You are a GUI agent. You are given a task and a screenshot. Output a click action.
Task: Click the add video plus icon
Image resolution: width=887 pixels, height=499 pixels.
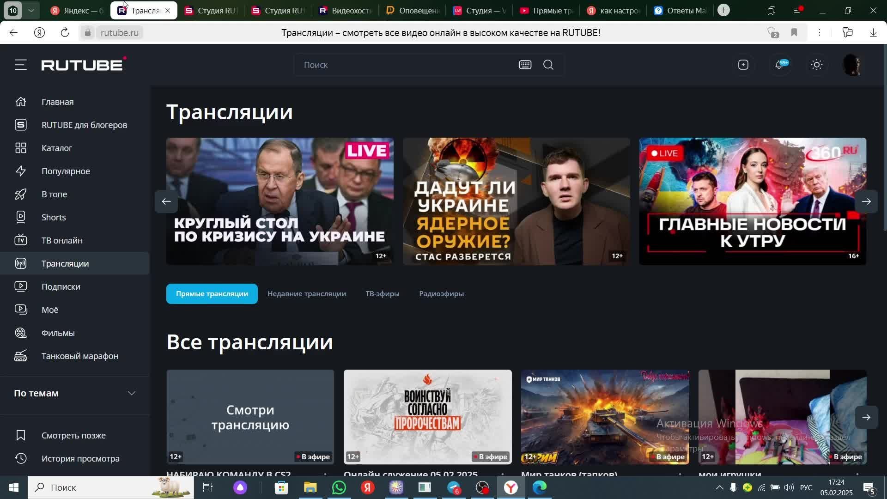(x=743, y=65)
